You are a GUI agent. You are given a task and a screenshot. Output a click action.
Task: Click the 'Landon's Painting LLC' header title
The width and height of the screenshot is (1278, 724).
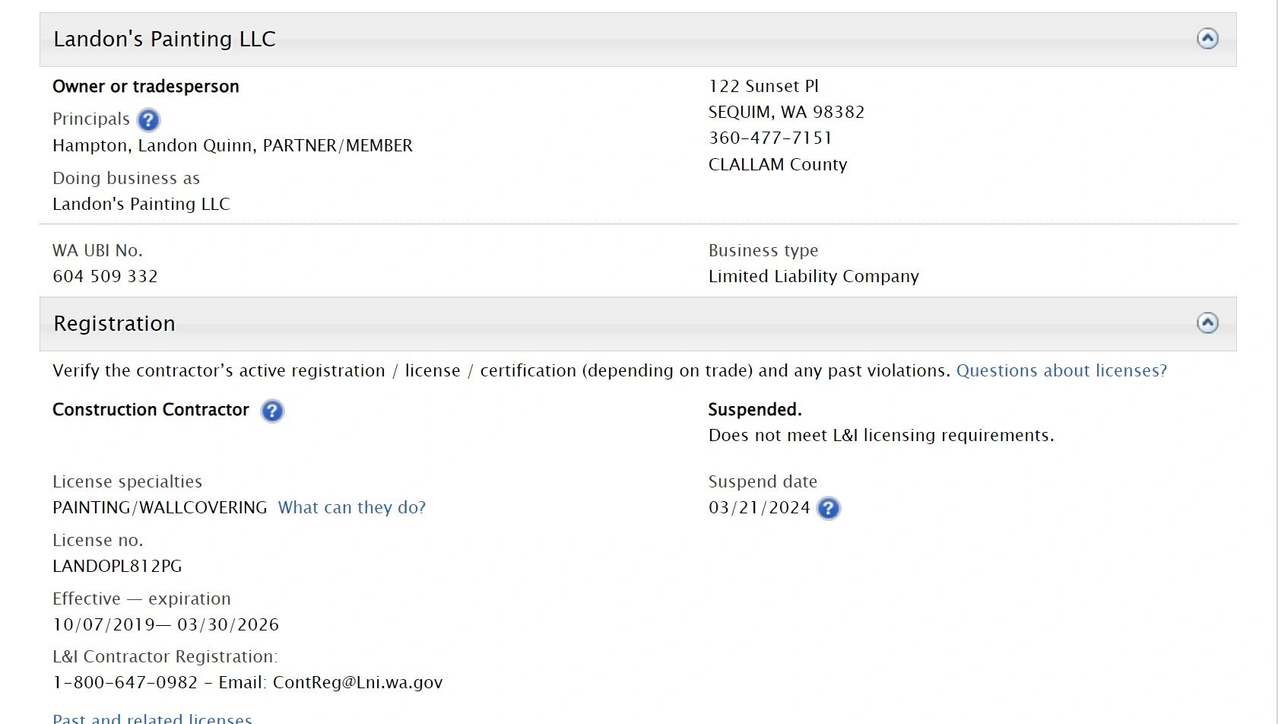[x=164, y=39]
